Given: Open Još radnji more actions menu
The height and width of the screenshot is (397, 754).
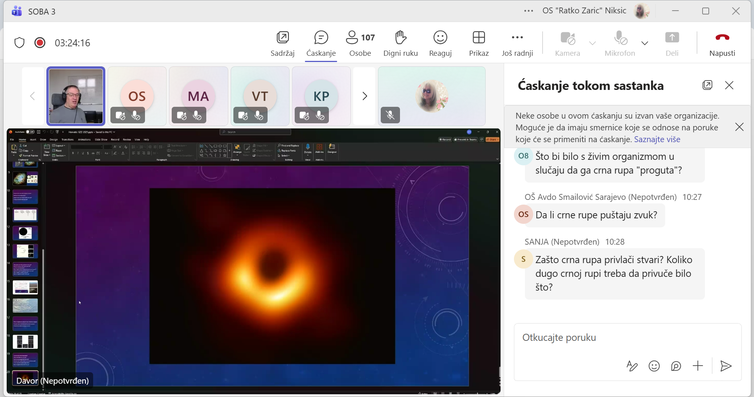Looking at the screenshot, I should click(x=517, y=43).
